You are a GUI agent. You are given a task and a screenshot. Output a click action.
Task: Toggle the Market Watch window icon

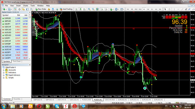15,9
